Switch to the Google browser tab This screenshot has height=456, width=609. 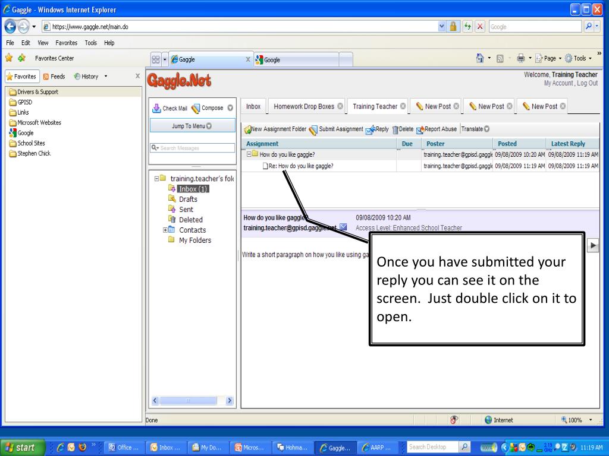pos(296,60)
